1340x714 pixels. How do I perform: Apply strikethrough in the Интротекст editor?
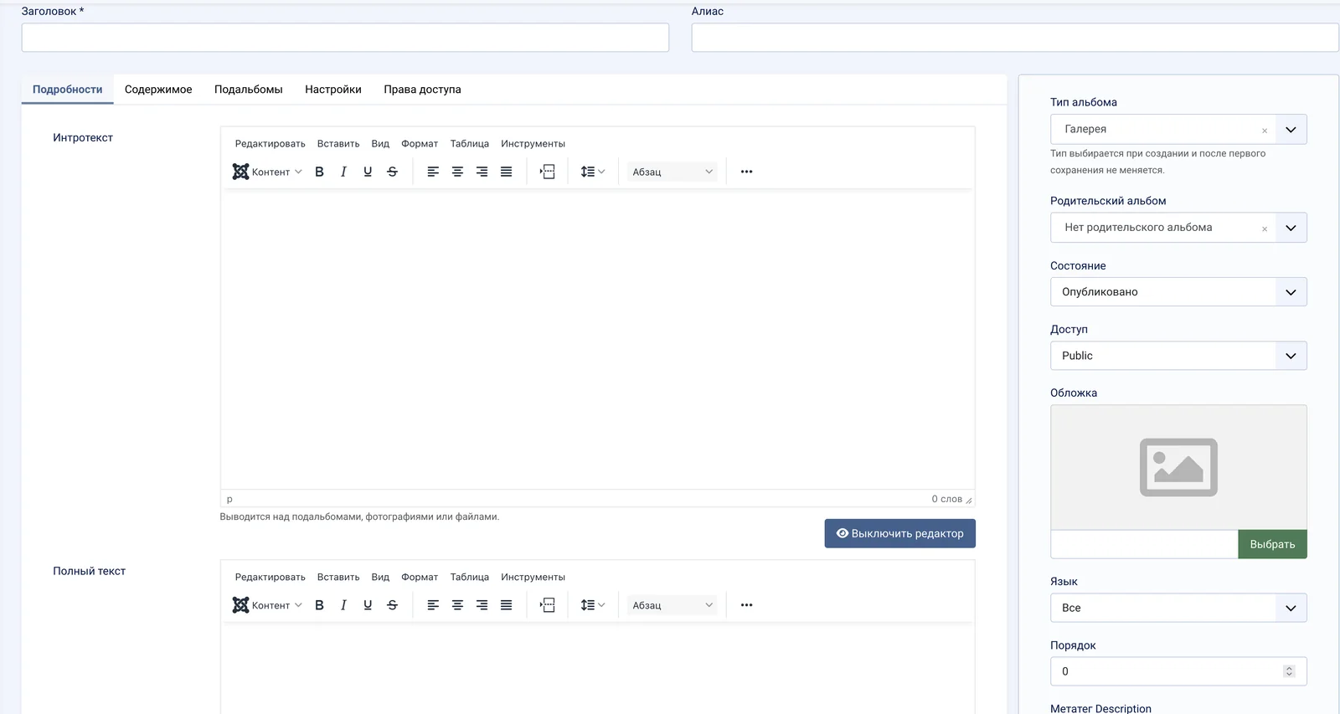pos(392,172)
